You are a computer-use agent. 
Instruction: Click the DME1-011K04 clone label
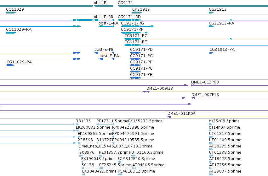coord(181,114)
